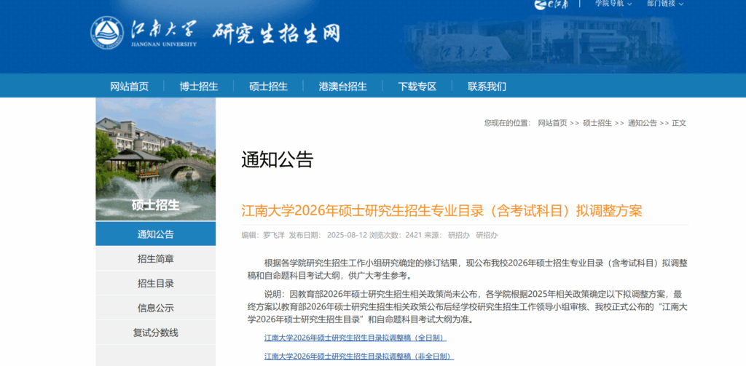The image size is (746, 366).
Task: Select 复试分数线 in the sidebar
Action: [x=156, y=333]
